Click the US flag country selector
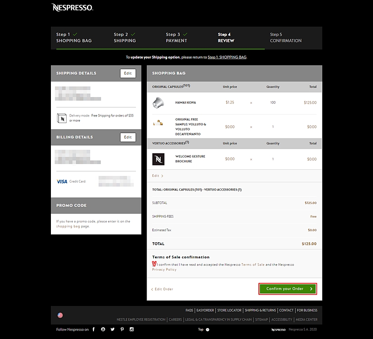The height and width of the screenshot is (339, 373). [60, 315]
